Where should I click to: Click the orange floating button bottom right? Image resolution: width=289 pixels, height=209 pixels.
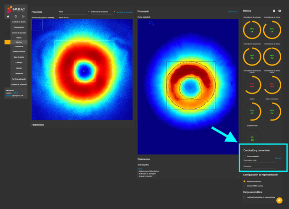coord(279,200)
